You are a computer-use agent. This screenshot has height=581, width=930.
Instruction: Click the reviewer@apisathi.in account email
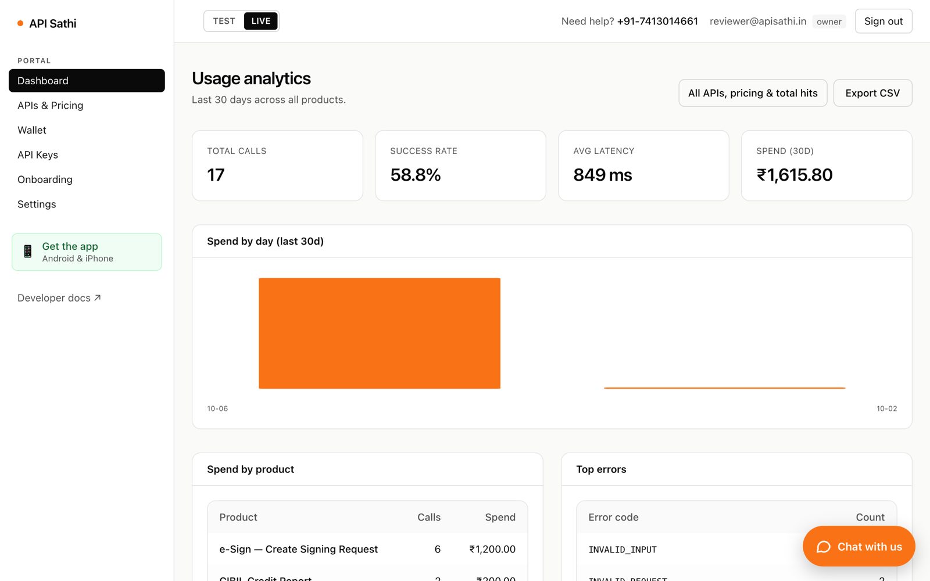[758, 21]
